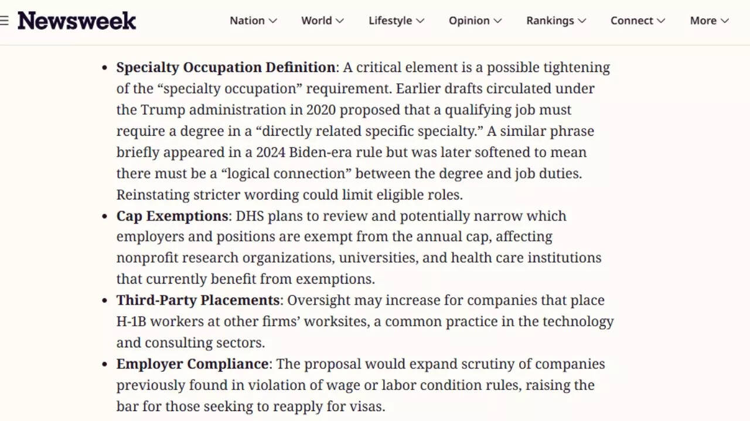Open the Connect menu
Image resolution: width=750 pixels, height=421 pixels.
[632, 20]
